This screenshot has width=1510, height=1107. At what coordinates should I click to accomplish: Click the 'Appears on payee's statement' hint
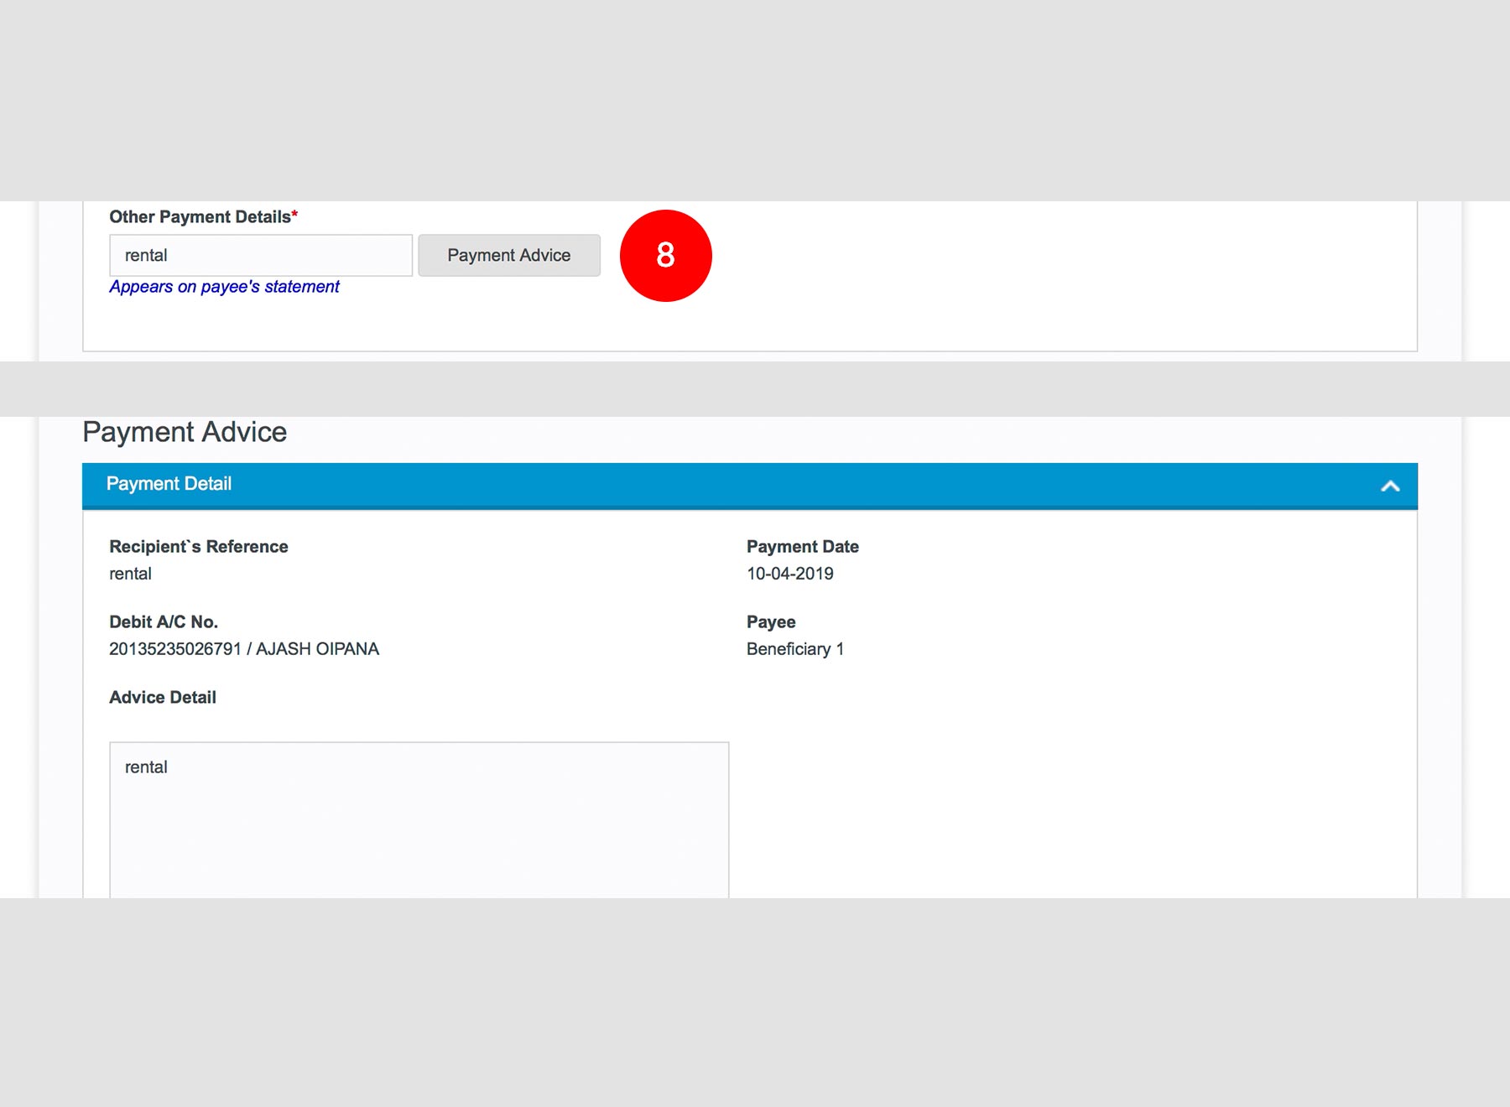(x=224, y=287)
